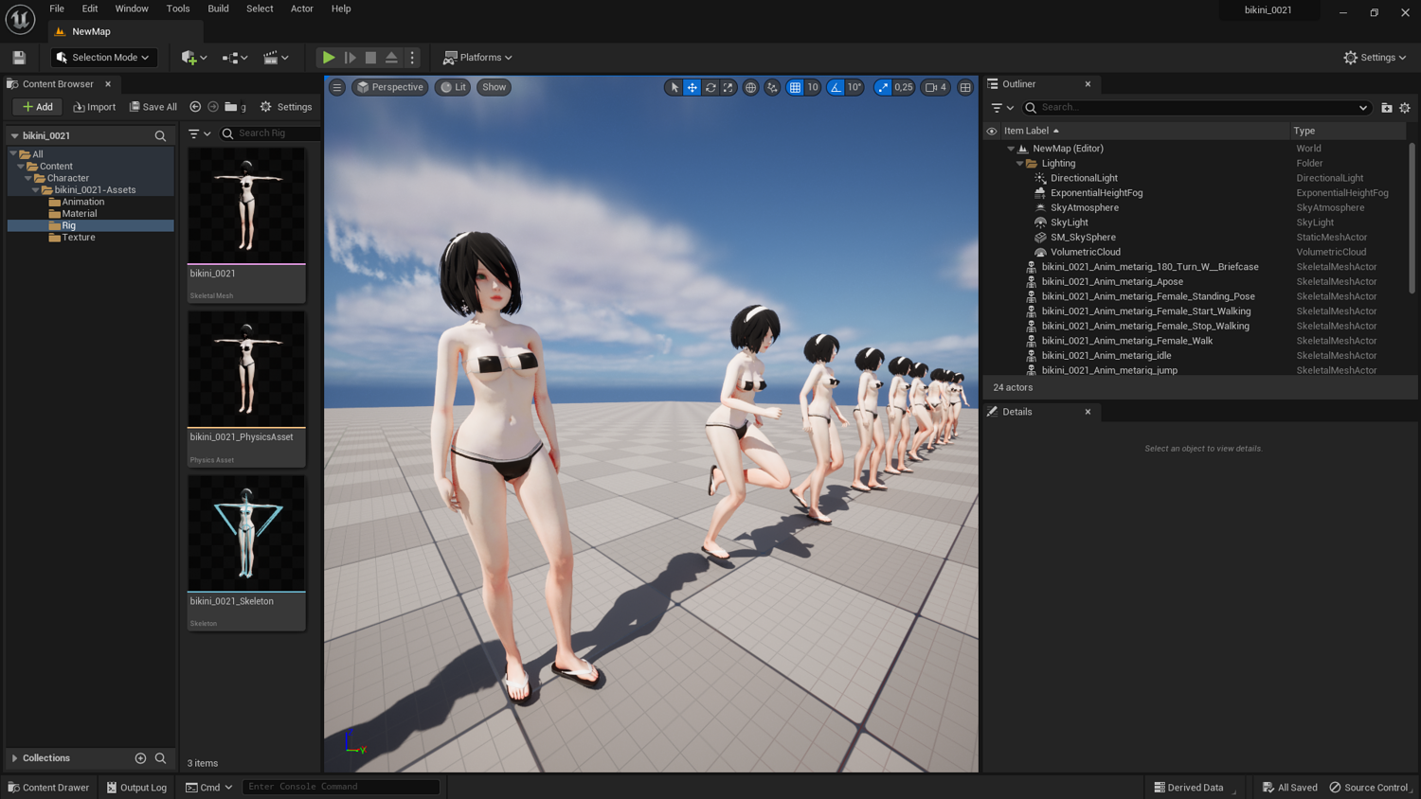
Task: Click the Source Control status button
Action: click(x=1370, y=788)
